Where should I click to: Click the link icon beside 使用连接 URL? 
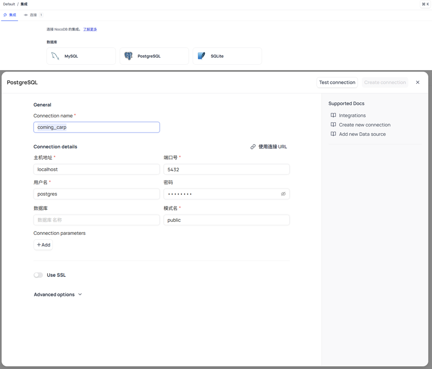click(x=253, y=147)
